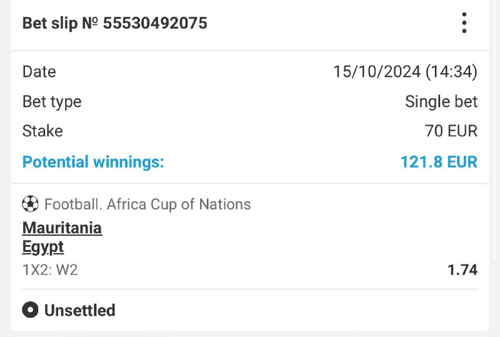Click the 121.8 EUR winnings amount
This screenshot has width=500, height=337.
coord(439,163)
